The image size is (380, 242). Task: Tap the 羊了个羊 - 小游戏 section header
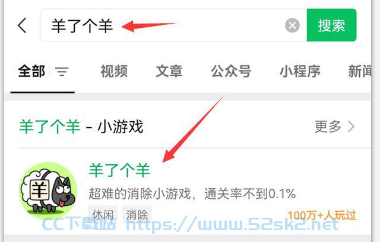point(81,126)
